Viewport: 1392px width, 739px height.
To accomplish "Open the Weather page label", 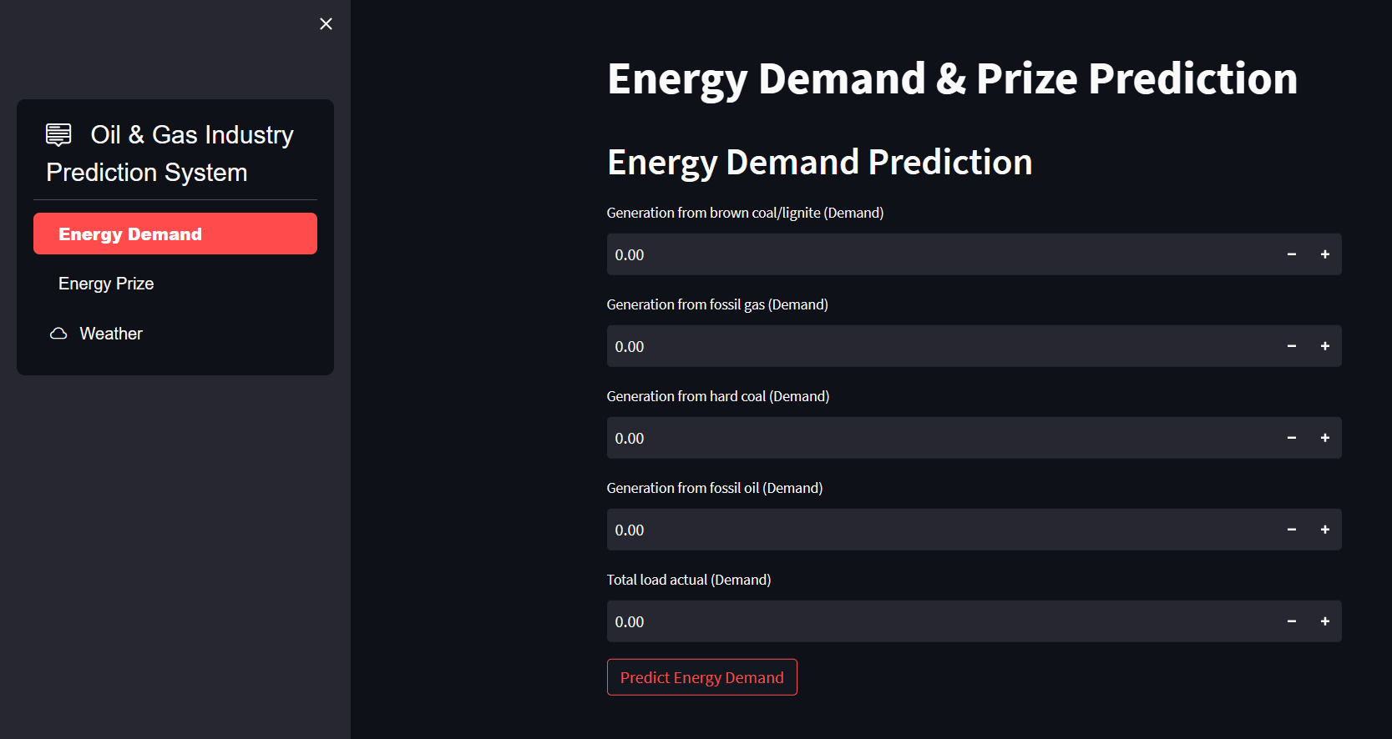I will click(111, 334).
